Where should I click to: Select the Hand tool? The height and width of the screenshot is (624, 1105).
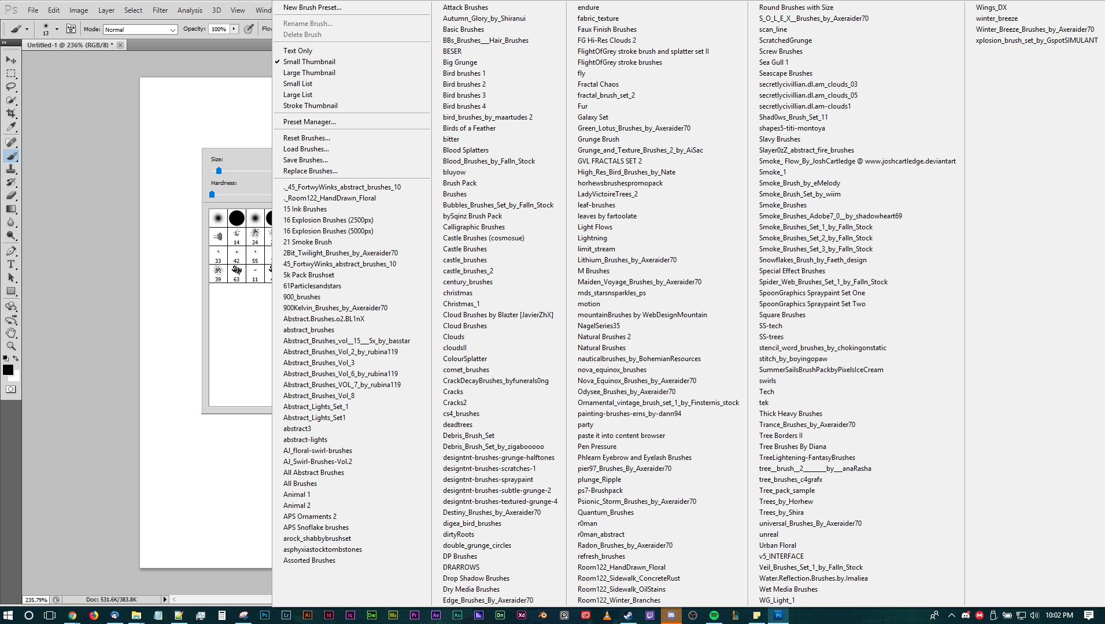pyautogui.click(x=11, y=333)
